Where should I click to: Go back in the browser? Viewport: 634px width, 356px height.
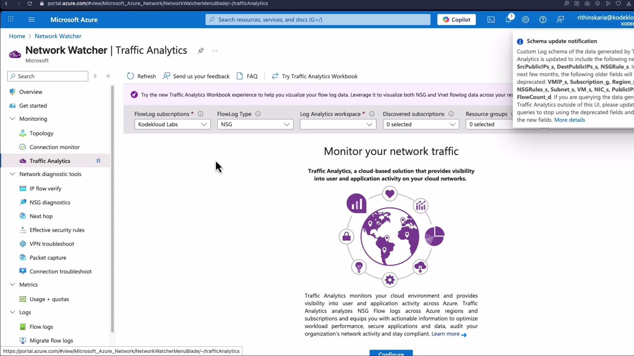(x=6, y=3)
